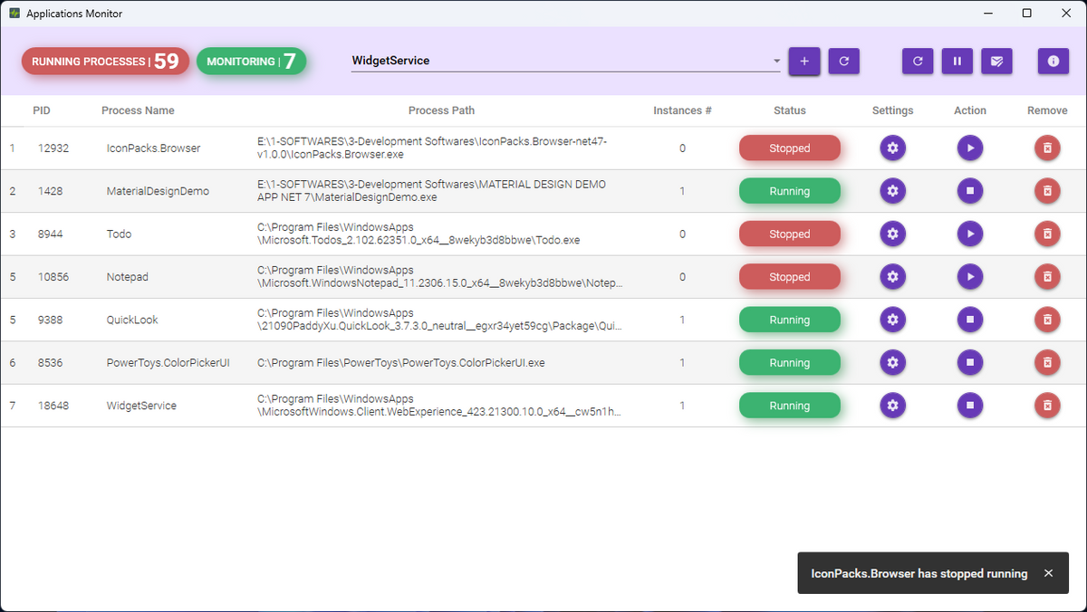Screen dimensions: 1087x612
Task: Start IconPacks.Browser with its play button
Action: pos(970,148)
